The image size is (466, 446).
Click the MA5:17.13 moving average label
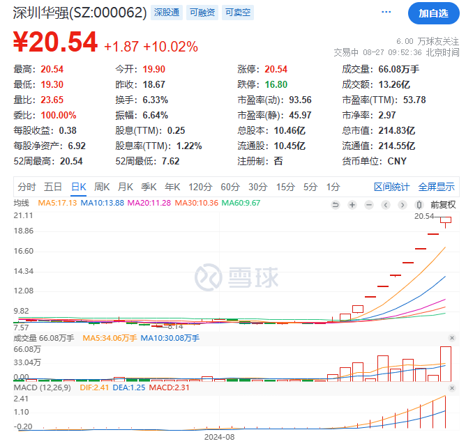[57, 203]
